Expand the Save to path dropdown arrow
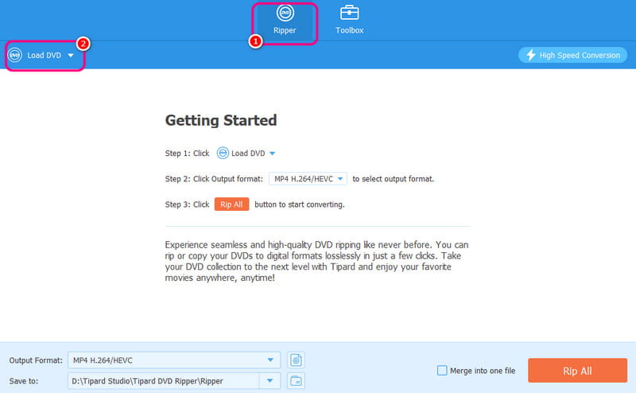636x393 pixels. (x=273, y=380)
